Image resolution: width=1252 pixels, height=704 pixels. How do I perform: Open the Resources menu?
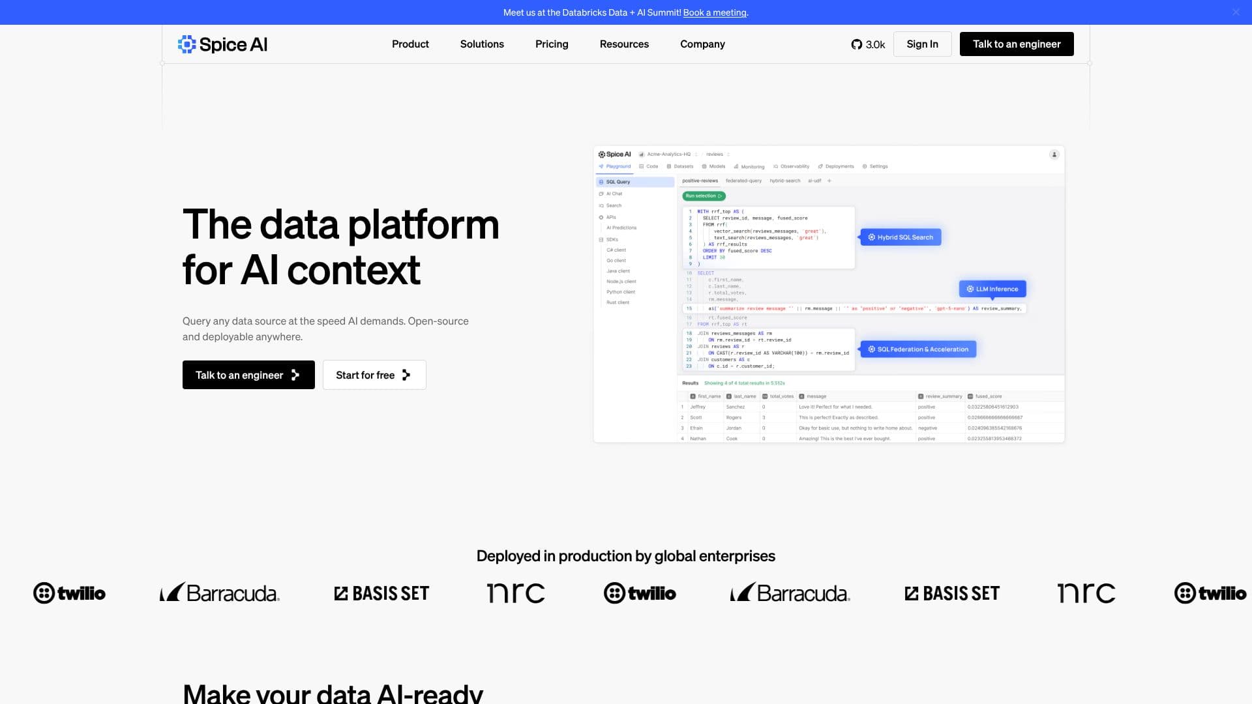[x=624, y=44]
